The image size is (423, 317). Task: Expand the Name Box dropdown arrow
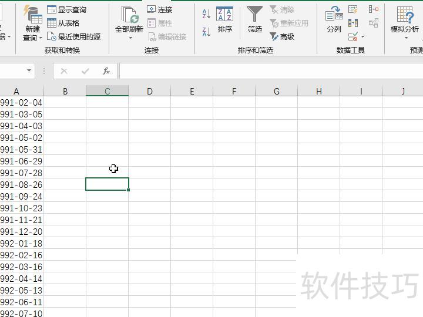(29, 71)
